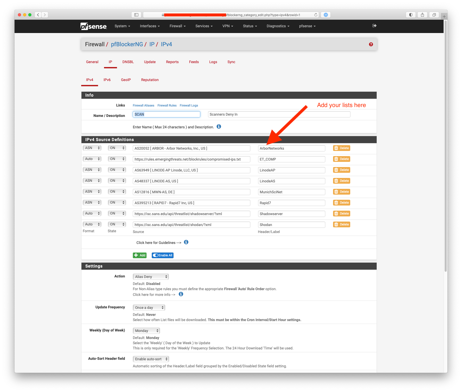Image resolution: width=462 pixels, height=392 pixels.
Task: Delete the Shadowserver row
Action: (342, 214)
